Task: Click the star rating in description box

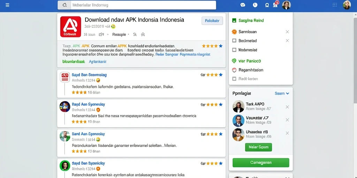Action: (212, 46)
